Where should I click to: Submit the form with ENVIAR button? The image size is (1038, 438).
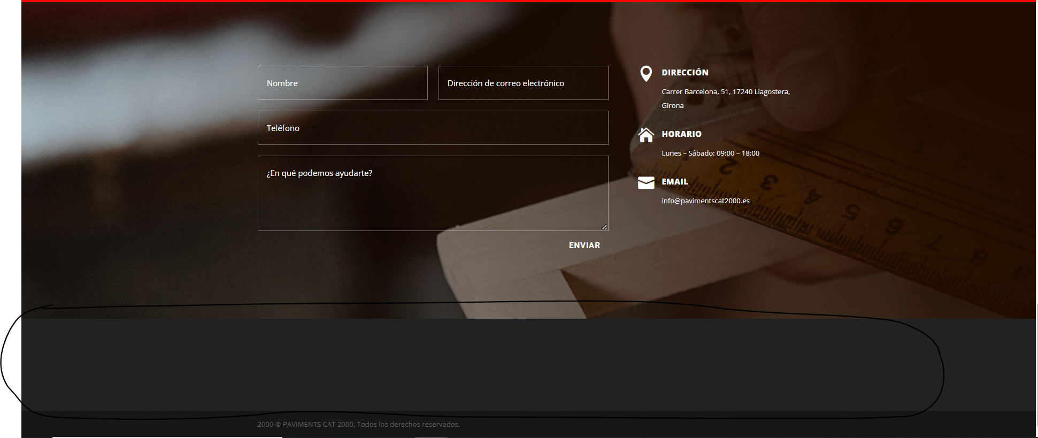click(x=584, y=245)
